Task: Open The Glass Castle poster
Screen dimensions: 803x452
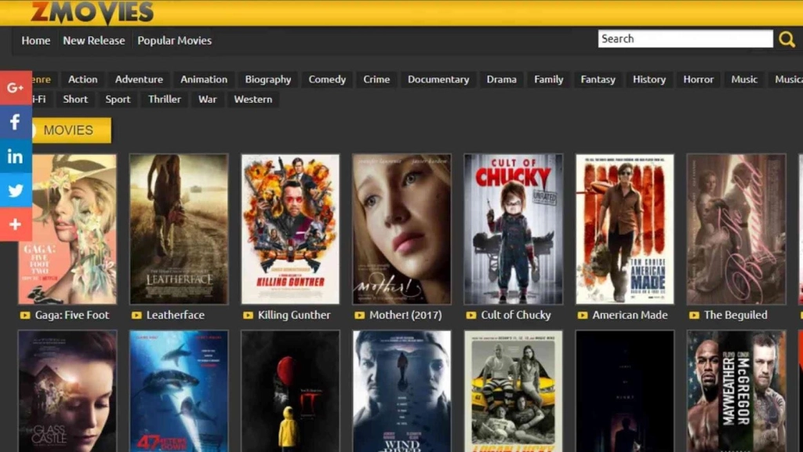Action: point(67,392)
